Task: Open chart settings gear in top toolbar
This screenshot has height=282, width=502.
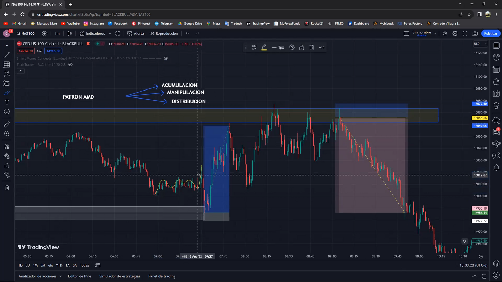Action: tap(455, 33)
